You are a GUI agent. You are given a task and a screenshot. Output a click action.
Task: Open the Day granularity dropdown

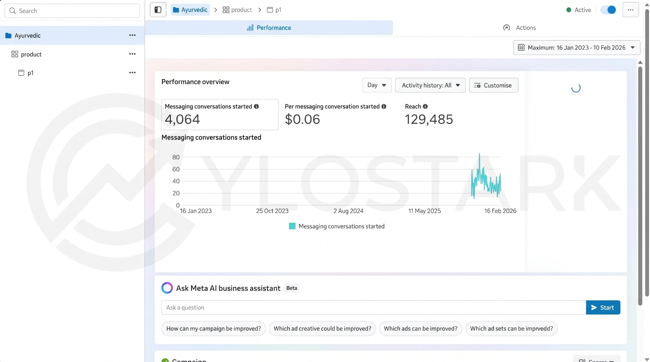pyautogui.click(x=377, y=85)
